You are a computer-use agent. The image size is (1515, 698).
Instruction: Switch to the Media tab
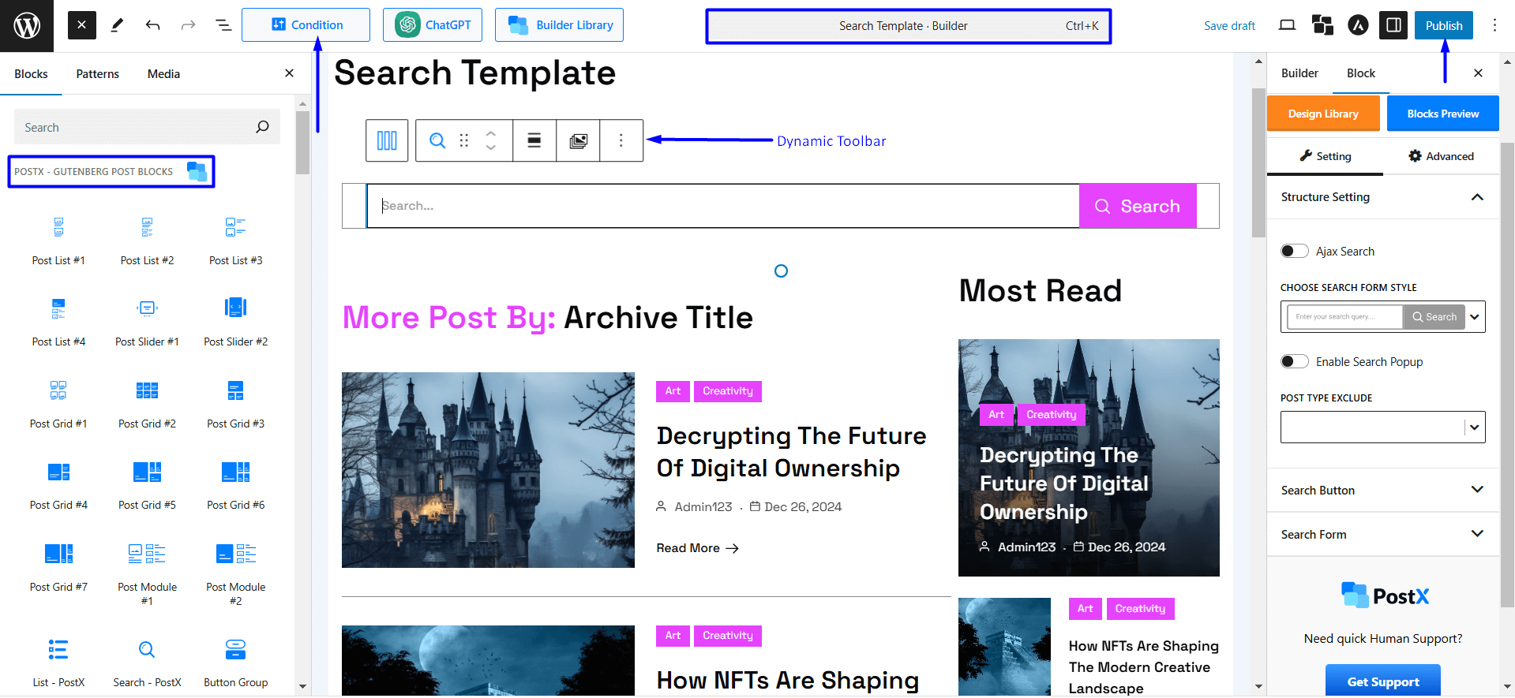click(163, 73)
